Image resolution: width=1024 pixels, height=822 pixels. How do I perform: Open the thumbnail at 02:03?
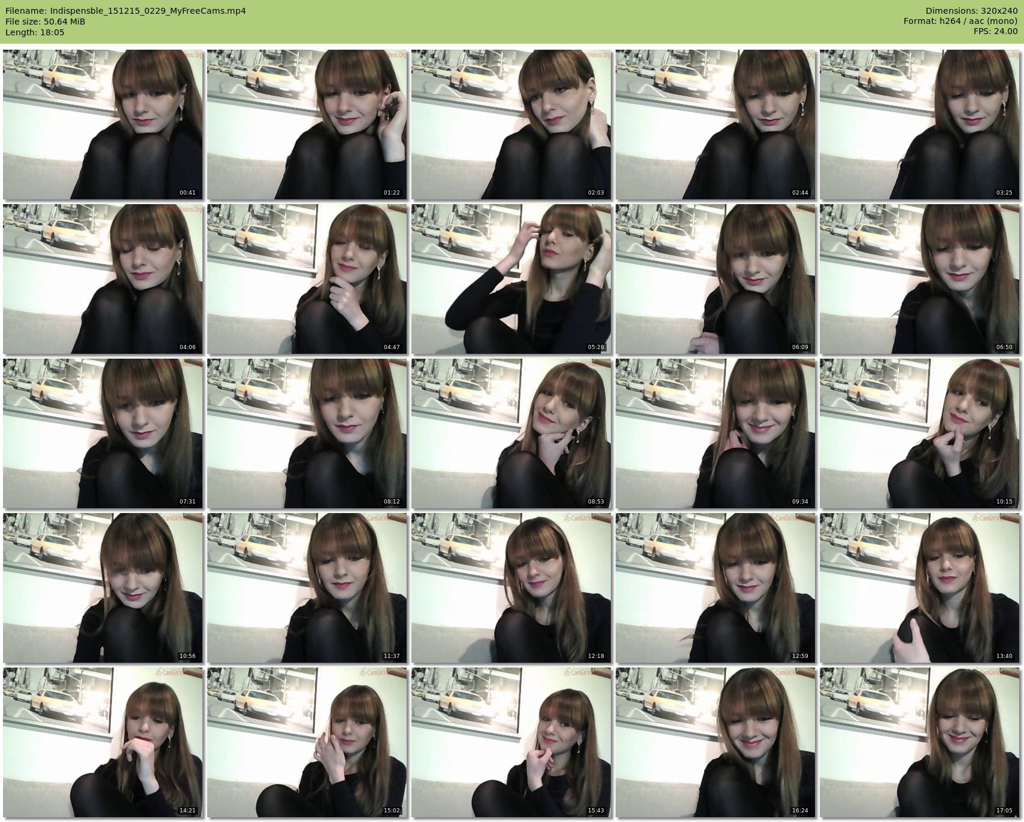(x=511, y=125)
